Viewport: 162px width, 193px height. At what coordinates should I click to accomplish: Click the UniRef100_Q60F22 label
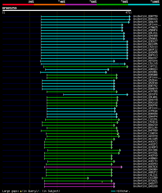(145, 50)
